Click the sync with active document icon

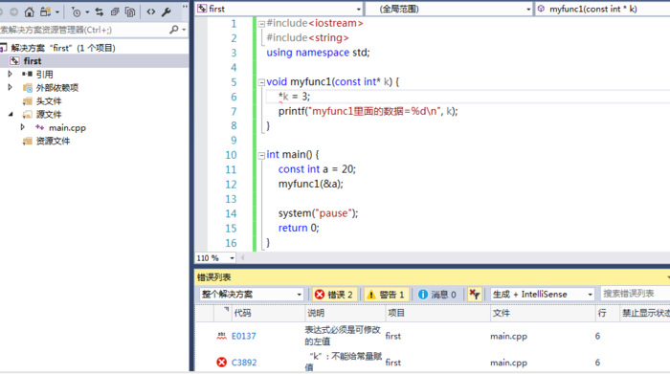pos(100,11)
